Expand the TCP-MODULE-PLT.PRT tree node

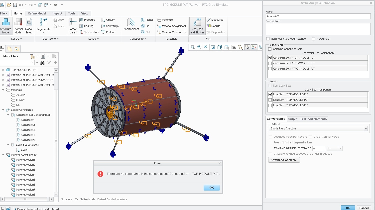click(x=3, y=70)
